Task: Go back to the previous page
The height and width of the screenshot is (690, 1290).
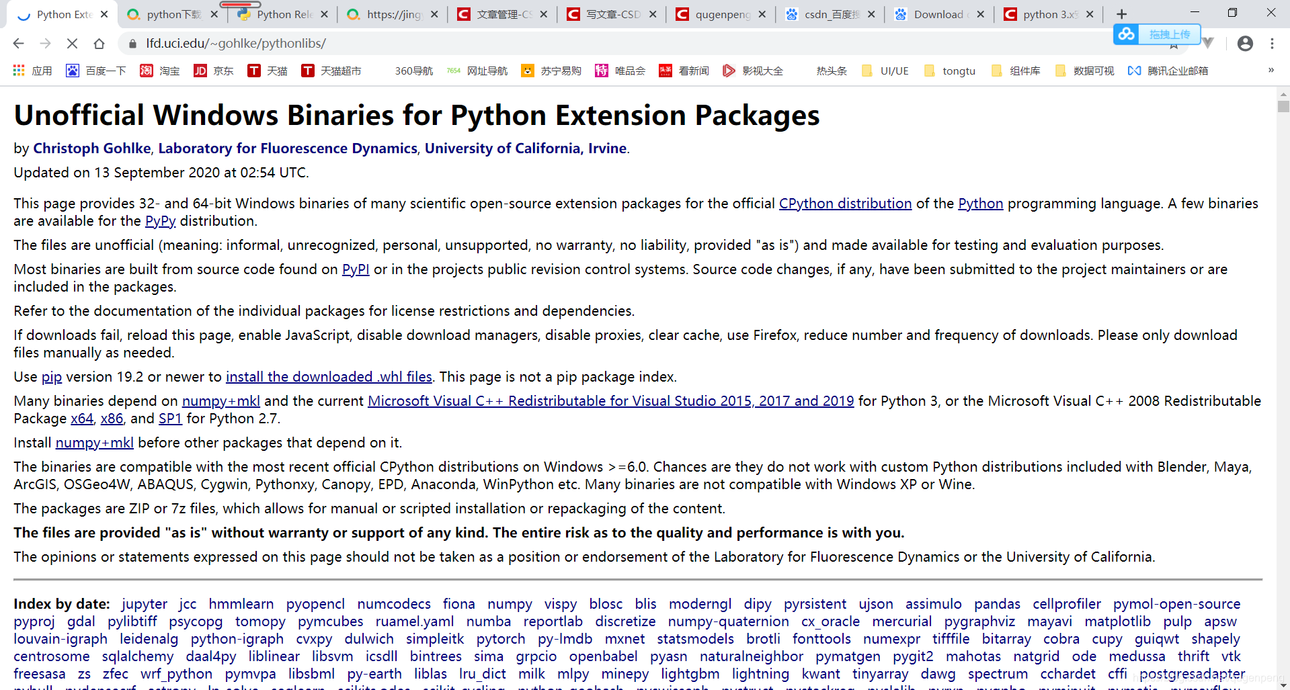Action: click(19, 44)
